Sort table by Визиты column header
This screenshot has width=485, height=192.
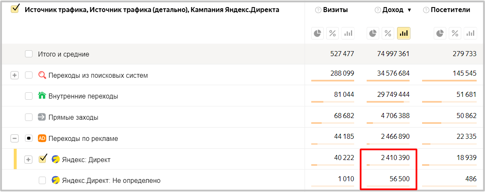335,10
